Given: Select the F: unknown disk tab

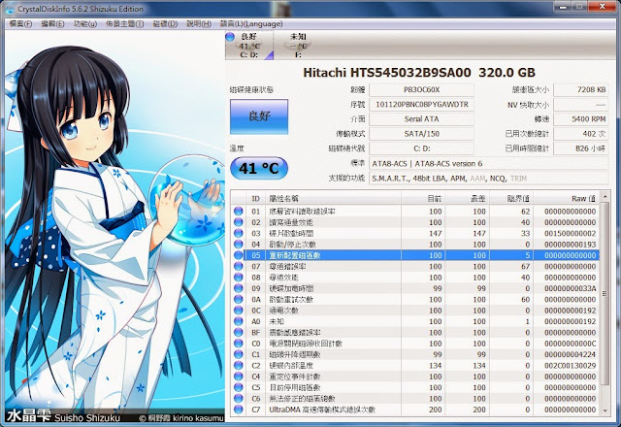Looking at the screenshot, I should tap(298, 46).
